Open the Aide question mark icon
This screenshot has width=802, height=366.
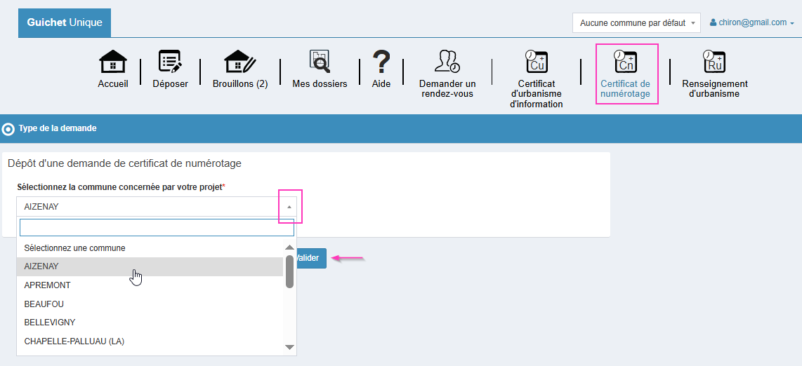[x=381, y=62]
